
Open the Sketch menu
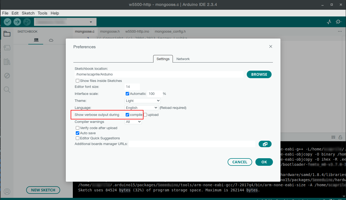tap(28, 13)
